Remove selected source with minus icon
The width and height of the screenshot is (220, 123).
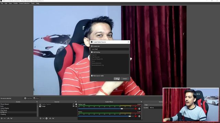[x=43, y=119]
